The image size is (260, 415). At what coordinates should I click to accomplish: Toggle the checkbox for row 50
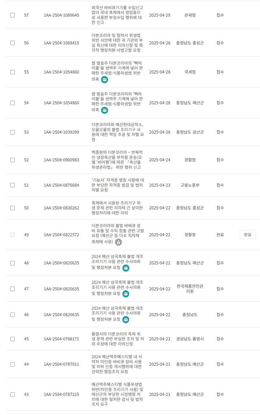(13, 208)
